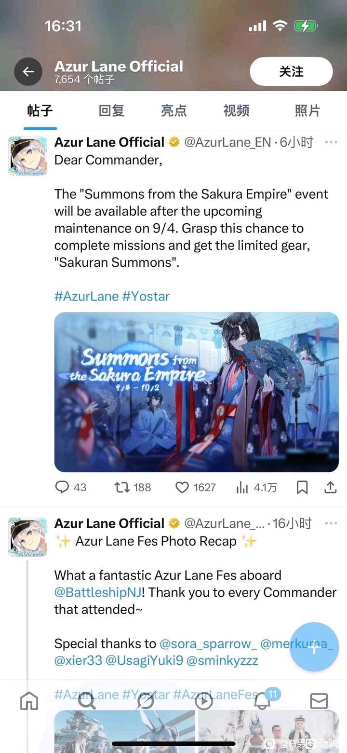The width and height of the screenshot is (347, 753).
Task: Go to the home feed icon
Action: click(29, 701)
